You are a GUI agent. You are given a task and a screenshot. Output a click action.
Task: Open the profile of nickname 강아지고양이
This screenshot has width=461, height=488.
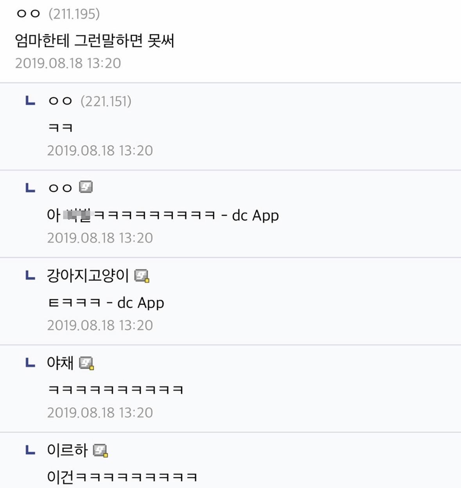coord(88,276)
